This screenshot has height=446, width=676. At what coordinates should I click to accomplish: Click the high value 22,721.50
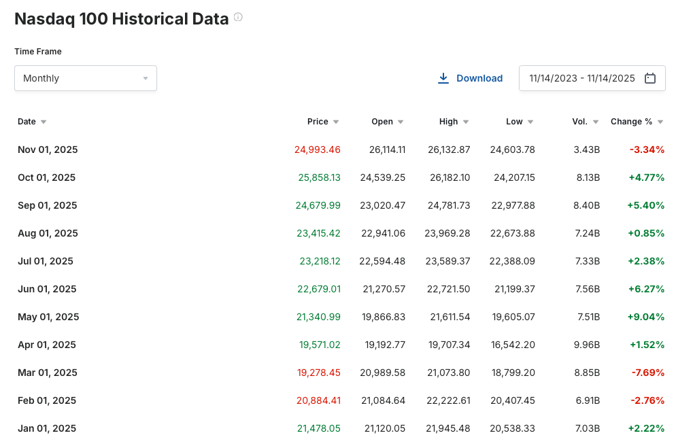point(448,289)
